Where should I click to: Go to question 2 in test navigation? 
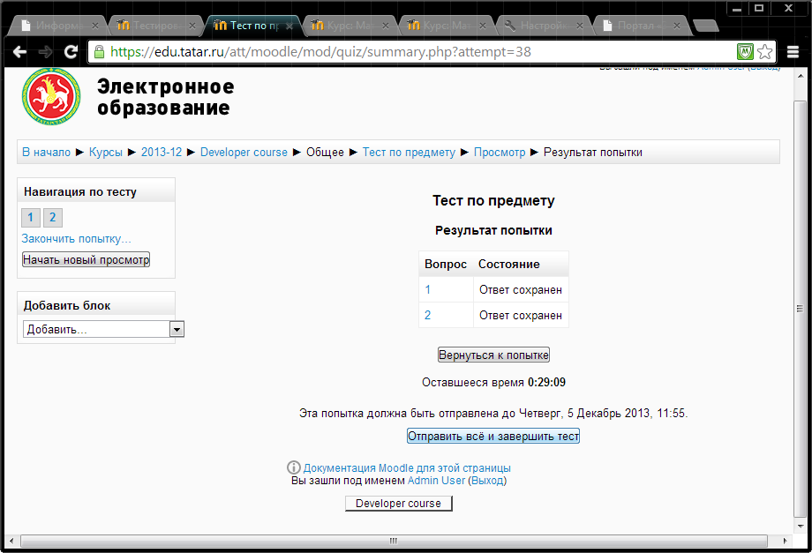pyautogui.click(x=53, y=217)
